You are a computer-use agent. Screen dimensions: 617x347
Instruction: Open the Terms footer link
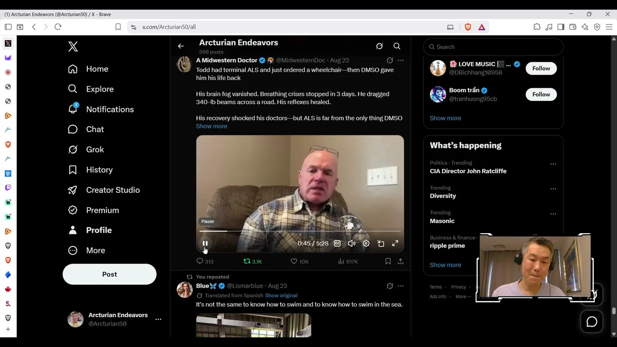(x=436, y=287)
